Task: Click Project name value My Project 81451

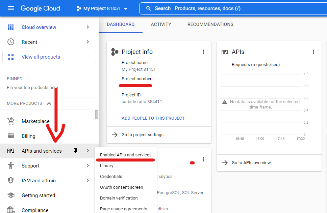Action: pos(139,69)
